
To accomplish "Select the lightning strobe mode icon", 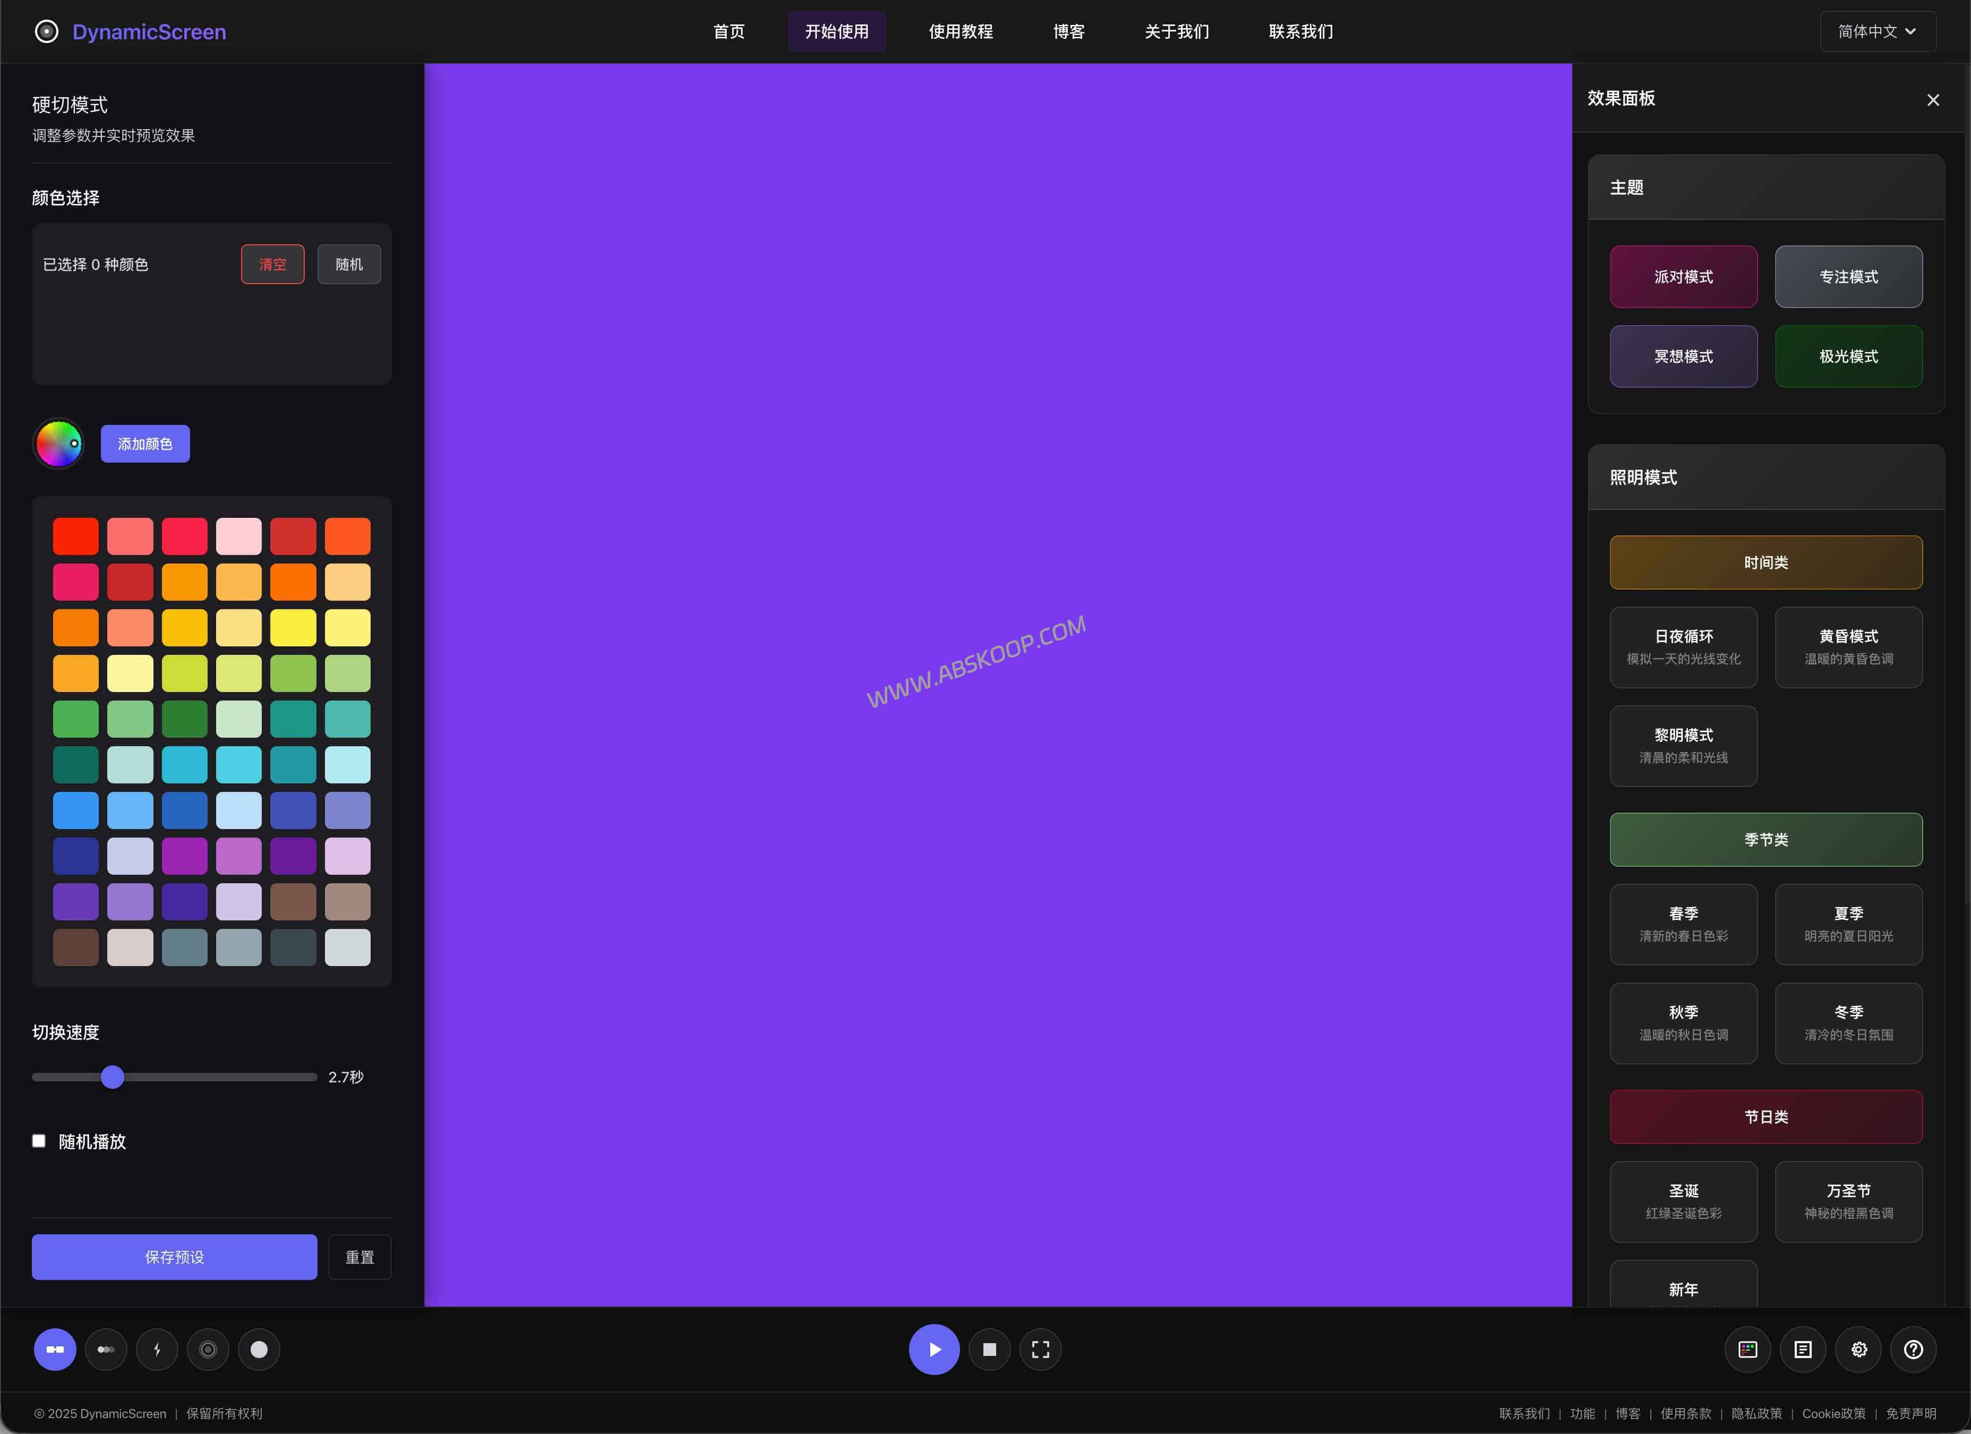I will (157, 1349).
